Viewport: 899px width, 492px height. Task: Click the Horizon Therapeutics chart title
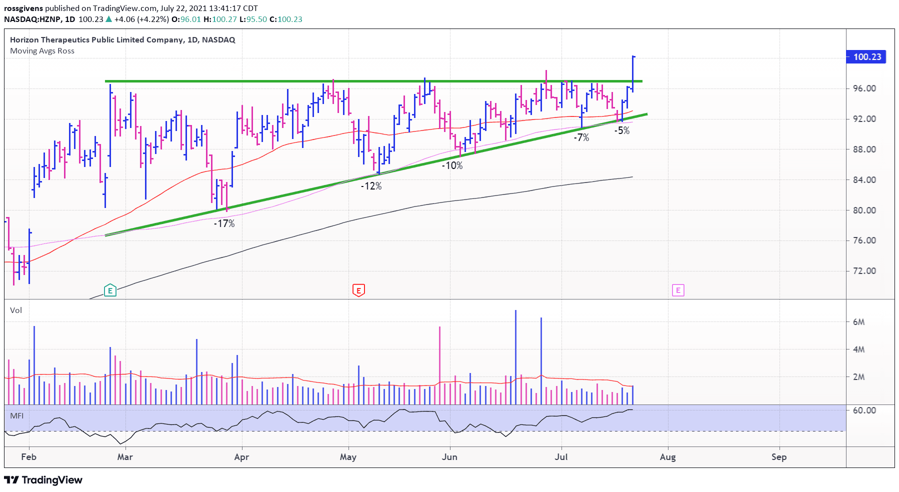pos(122,40)
